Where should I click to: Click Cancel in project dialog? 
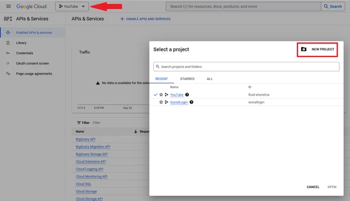[313, 187]
